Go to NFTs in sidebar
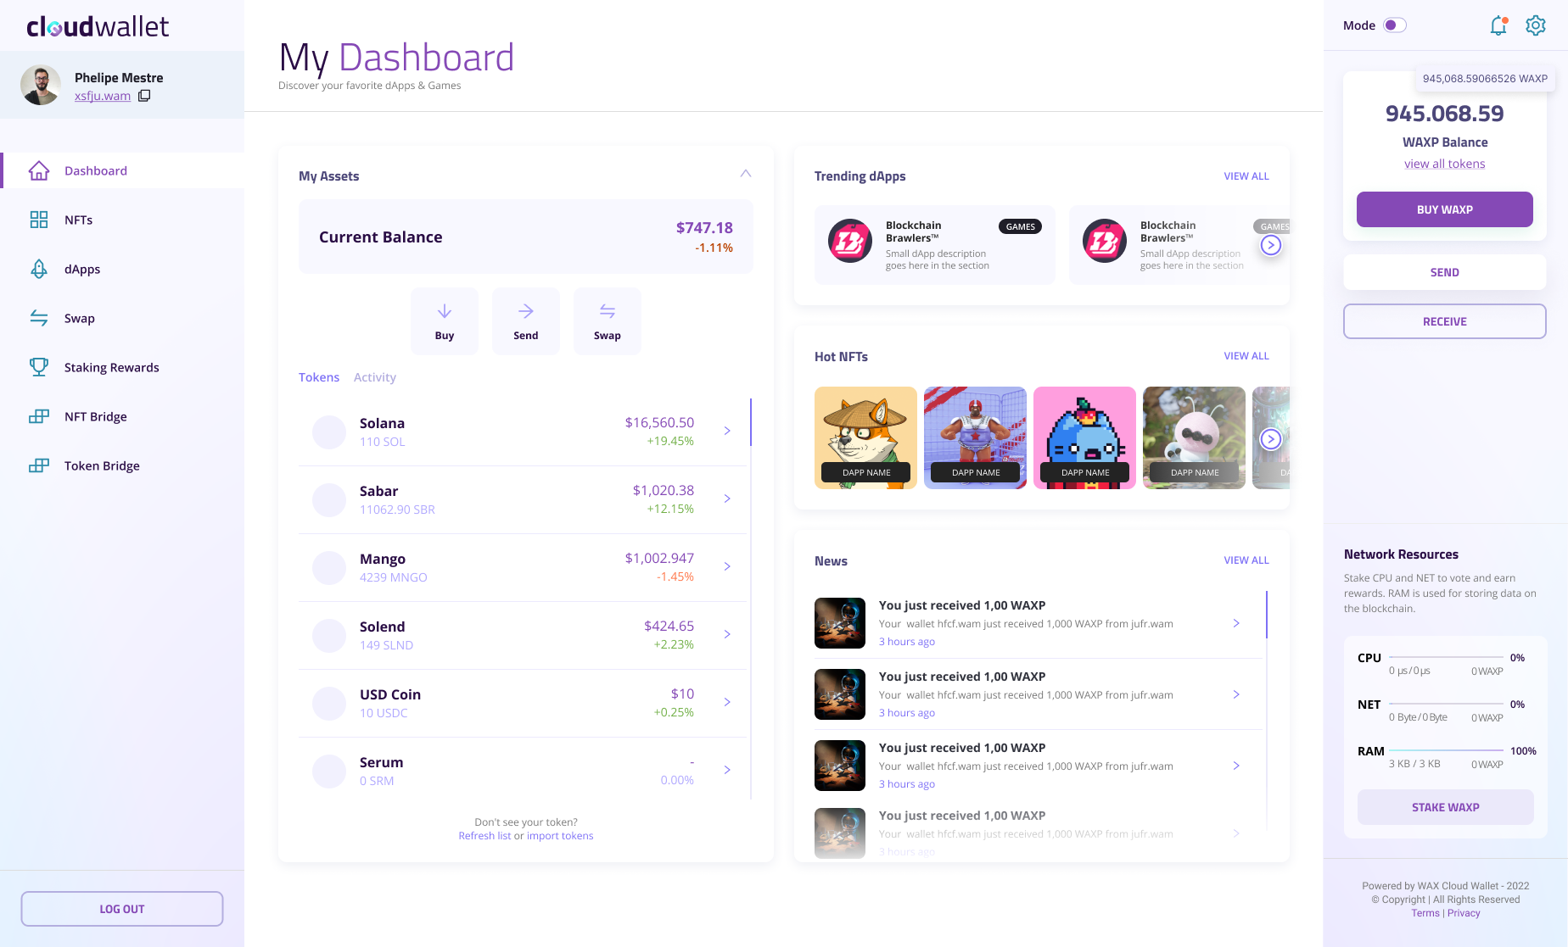 click(x=79, y=220)
